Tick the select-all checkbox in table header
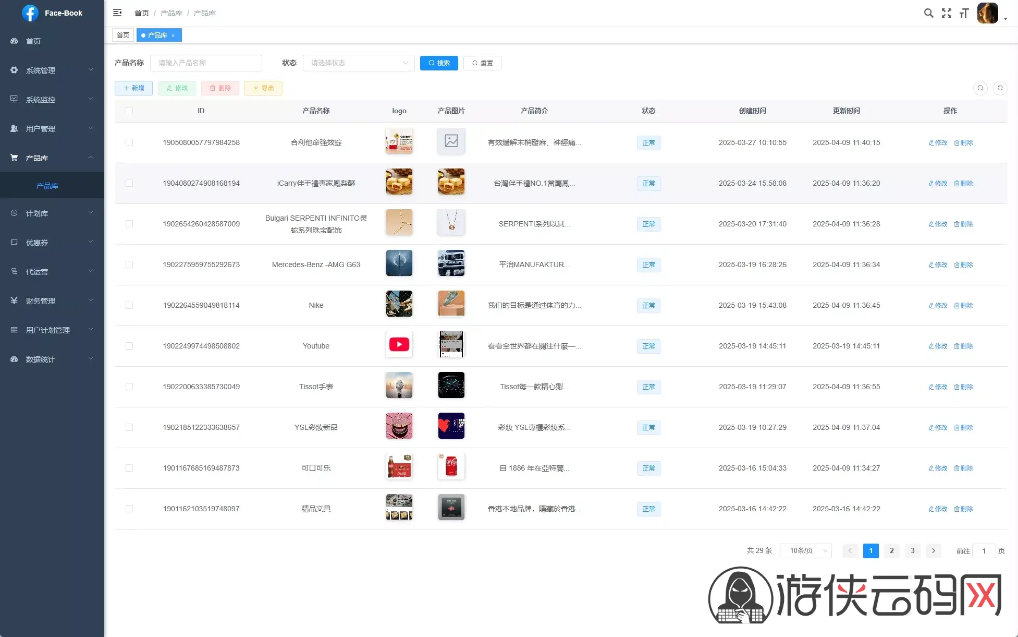 tap(129, 111)
